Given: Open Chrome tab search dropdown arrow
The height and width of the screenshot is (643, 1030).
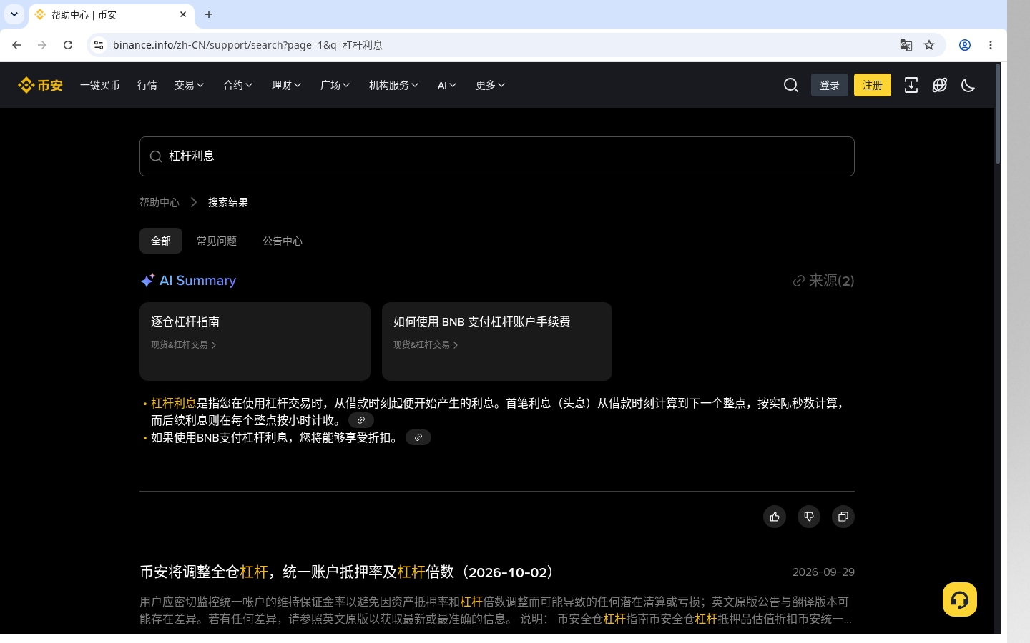Looking at the screenshot, I should (14, 14).
